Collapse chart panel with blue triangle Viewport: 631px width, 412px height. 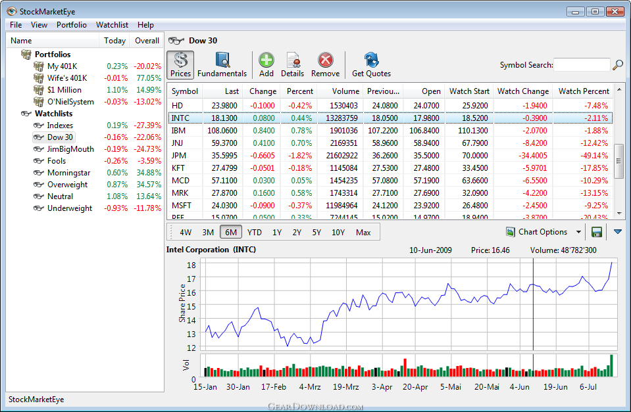[x=618, y=232]
